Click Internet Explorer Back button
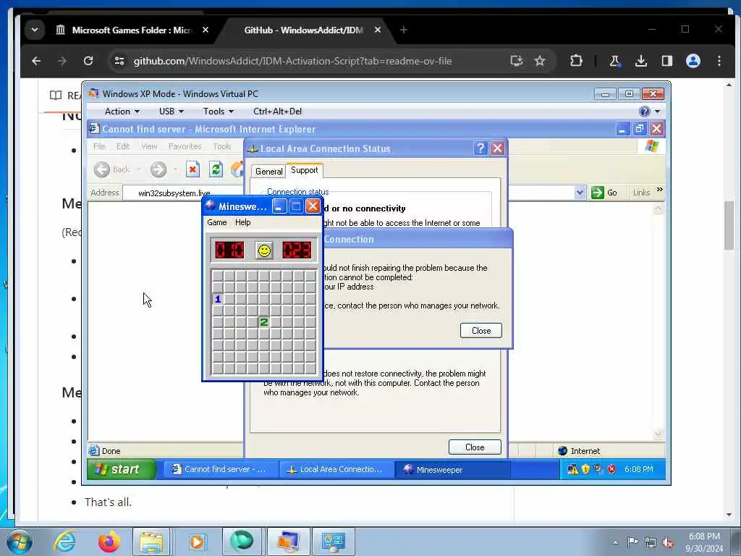741x556 pixels. tap(112, 169)
